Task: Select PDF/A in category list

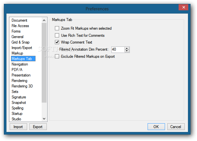Action: pos(17,70)
